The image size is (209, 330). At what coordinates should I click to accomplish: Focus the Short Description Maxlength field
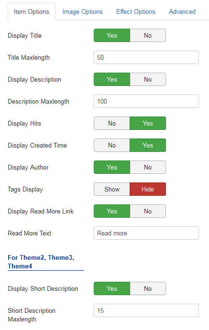(146, 310)
